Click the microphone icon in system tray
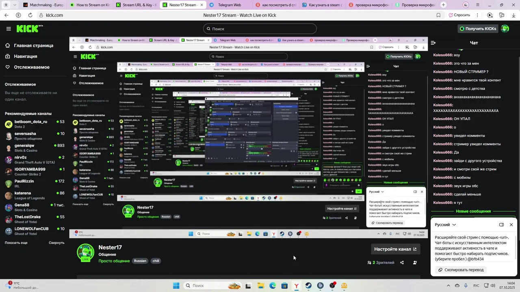This screenshot has width=520, height=292. click(466, 286)
